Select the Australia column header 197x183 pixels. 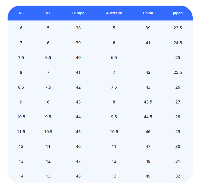click(x=114, y=13)
